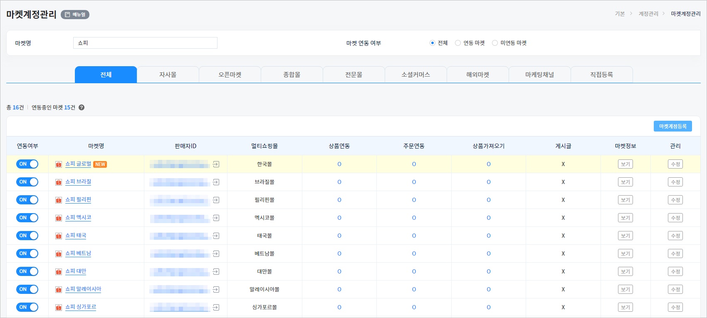This screenshot has height=318, width=707.
Task: Click Shopee logo icon in 쇼피 멕시코 row
Action: 59,218
